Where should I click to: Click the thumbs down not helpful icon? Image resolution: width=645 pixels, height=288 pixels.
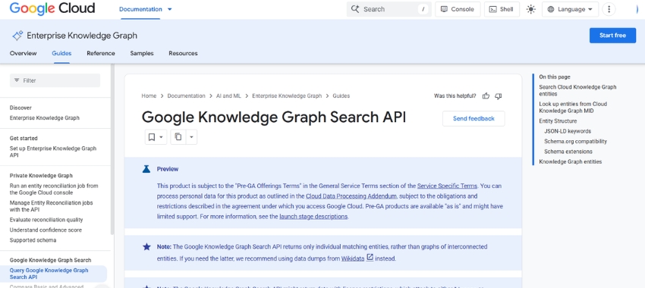(x=498, y=95)
